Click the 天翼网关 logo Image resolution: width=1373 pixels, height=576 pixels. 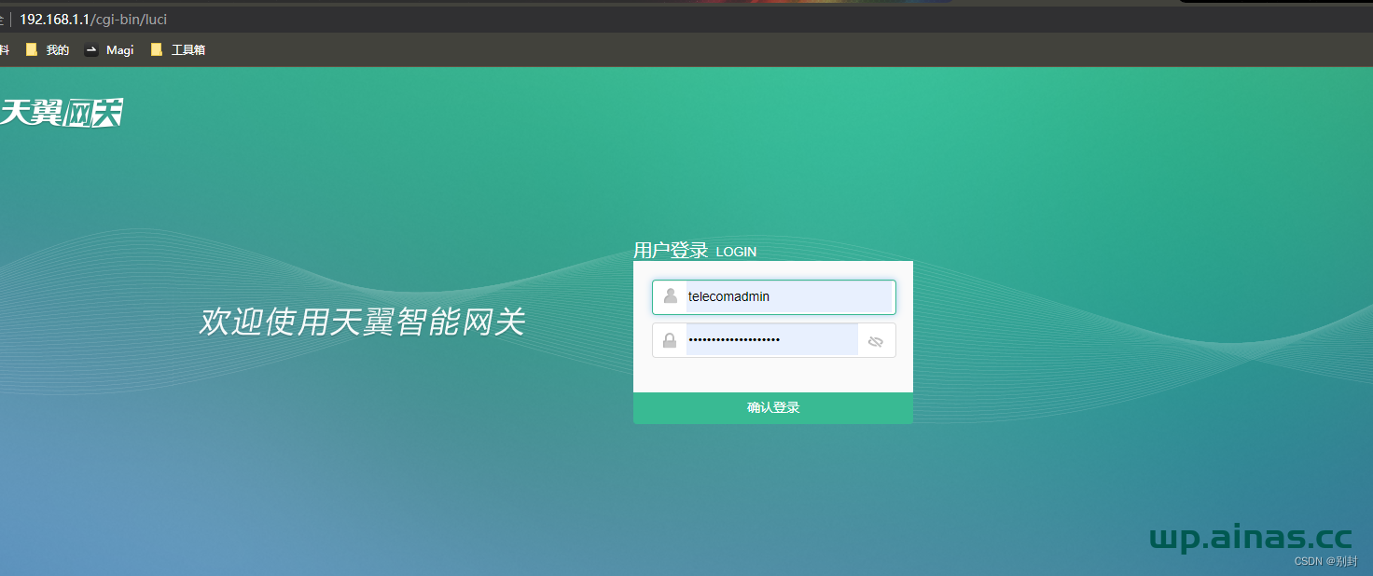click(x=62, y=111)
